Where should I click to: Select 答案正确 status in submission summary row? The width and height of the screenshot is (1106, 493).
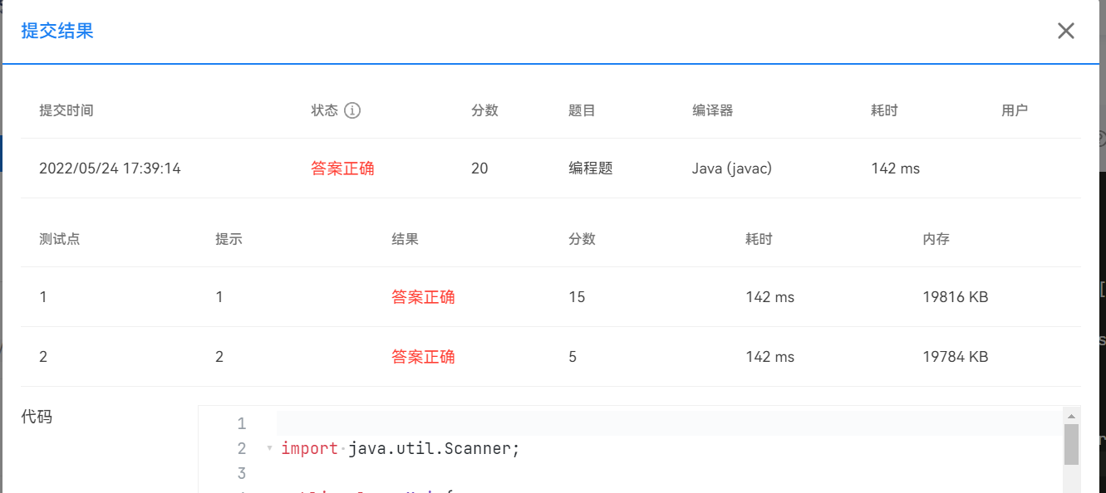342,168
